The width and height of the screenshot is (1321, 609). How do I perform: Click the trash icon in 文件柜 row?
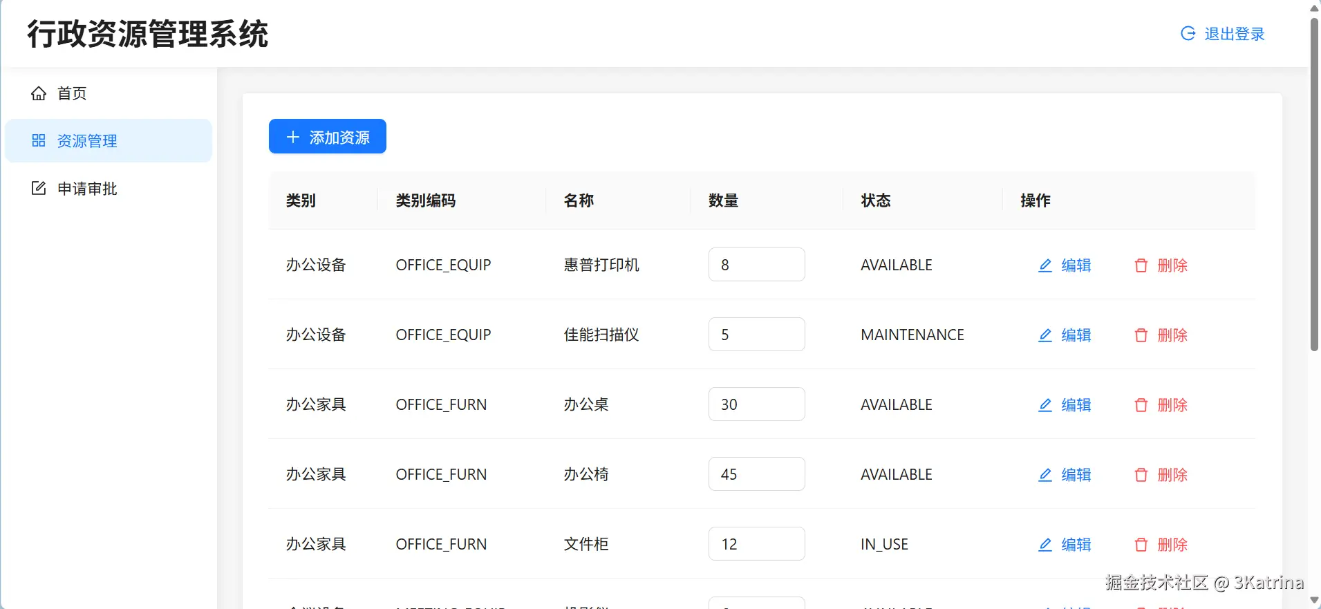[1141, 545]
